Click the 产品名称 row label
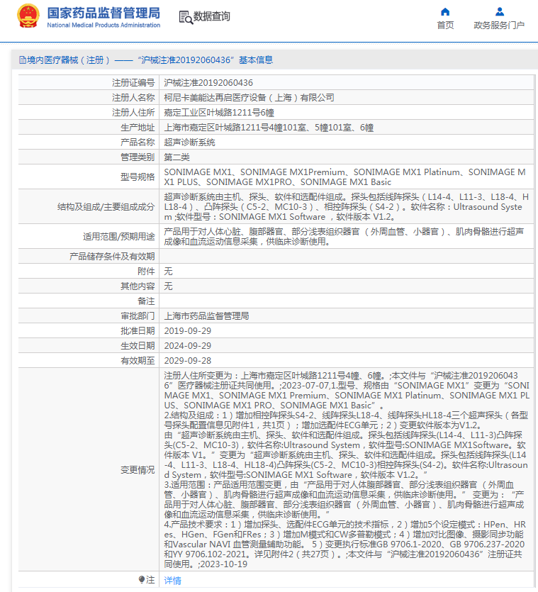Image resolution: width=538 pixels, height=592 pixels. coord(138,143)
